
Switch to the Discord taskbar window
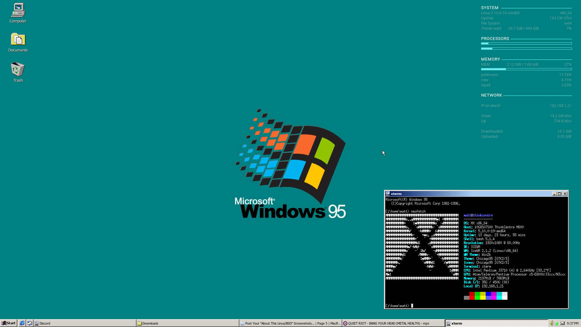point(84,323)
